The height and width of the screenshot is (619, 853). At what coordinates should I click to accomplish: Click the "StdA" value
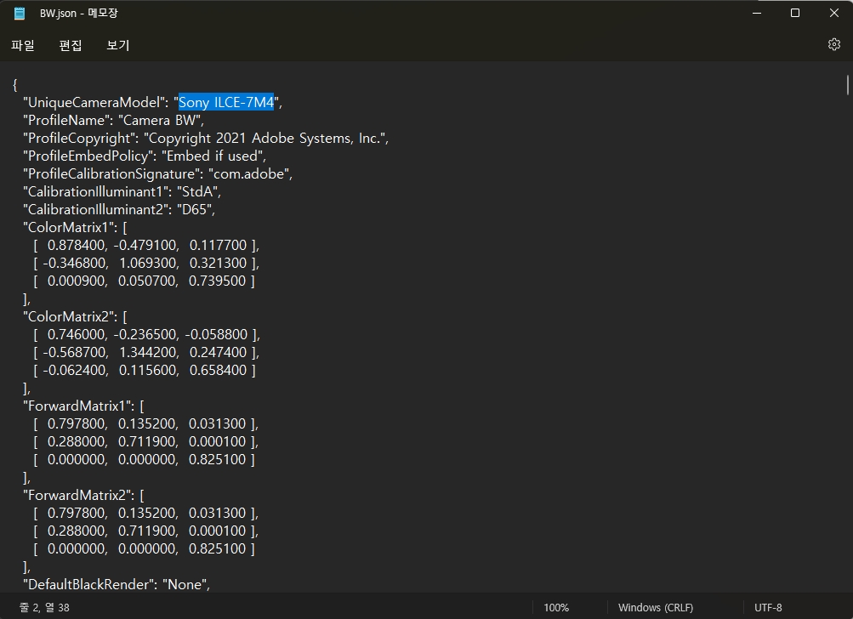196,192
